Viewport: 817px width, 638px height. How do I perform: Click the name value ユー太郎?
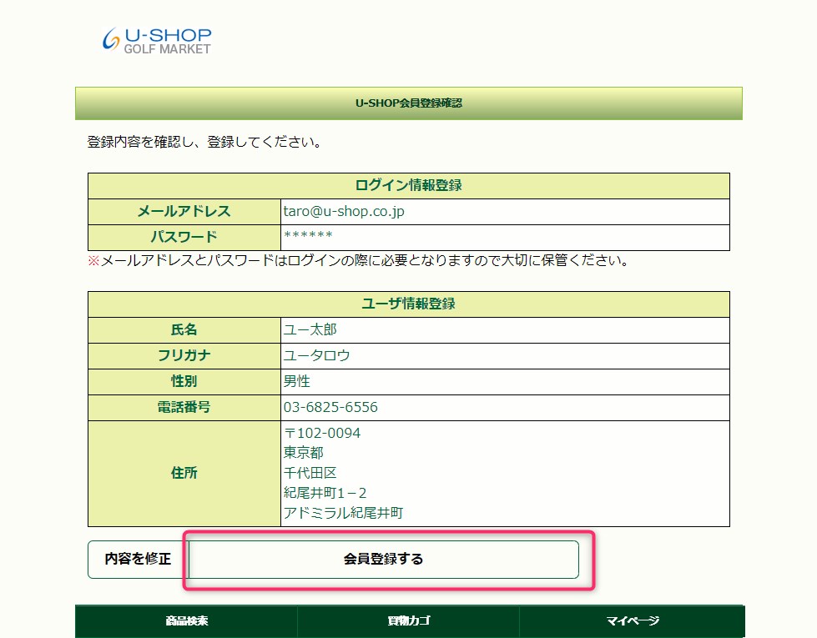pos(310,329)
